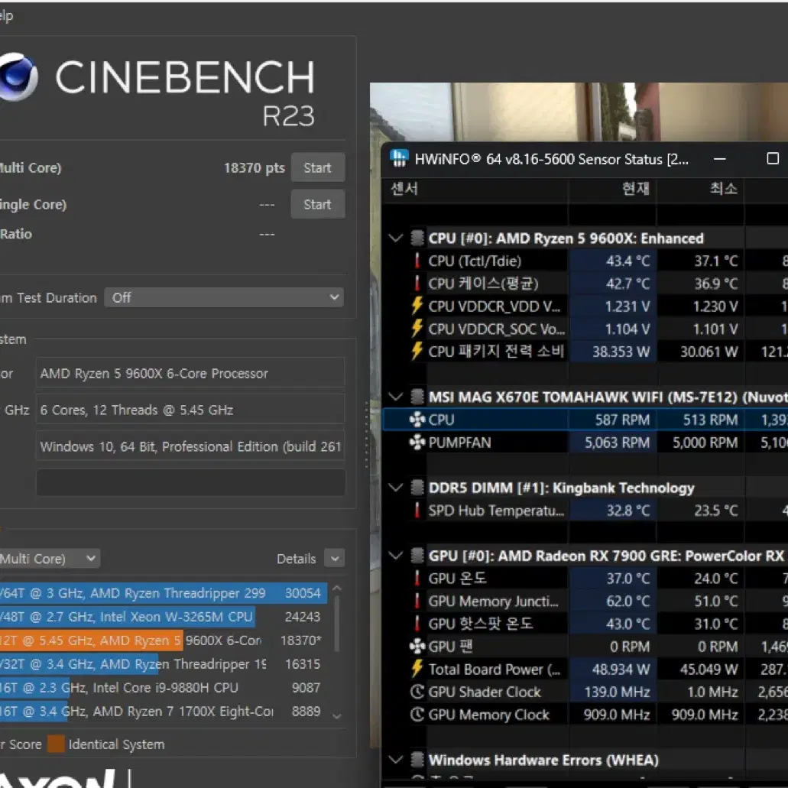Select the Threadripper 299 ranking row

[164, 593]
